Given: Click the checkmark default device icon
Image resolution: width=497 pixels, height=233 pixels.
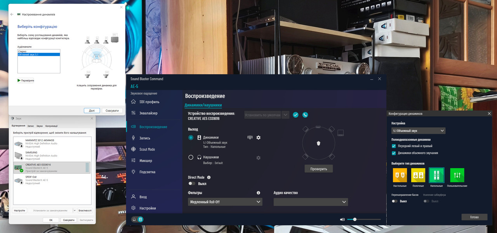Looking at the screenshot, I should point(295,115).
